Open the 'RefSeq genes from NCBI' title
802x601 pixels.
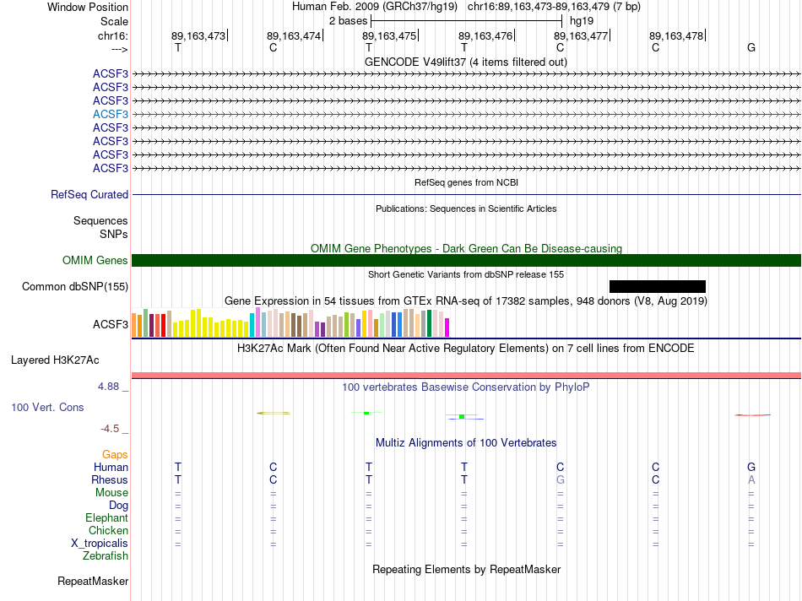467,182
